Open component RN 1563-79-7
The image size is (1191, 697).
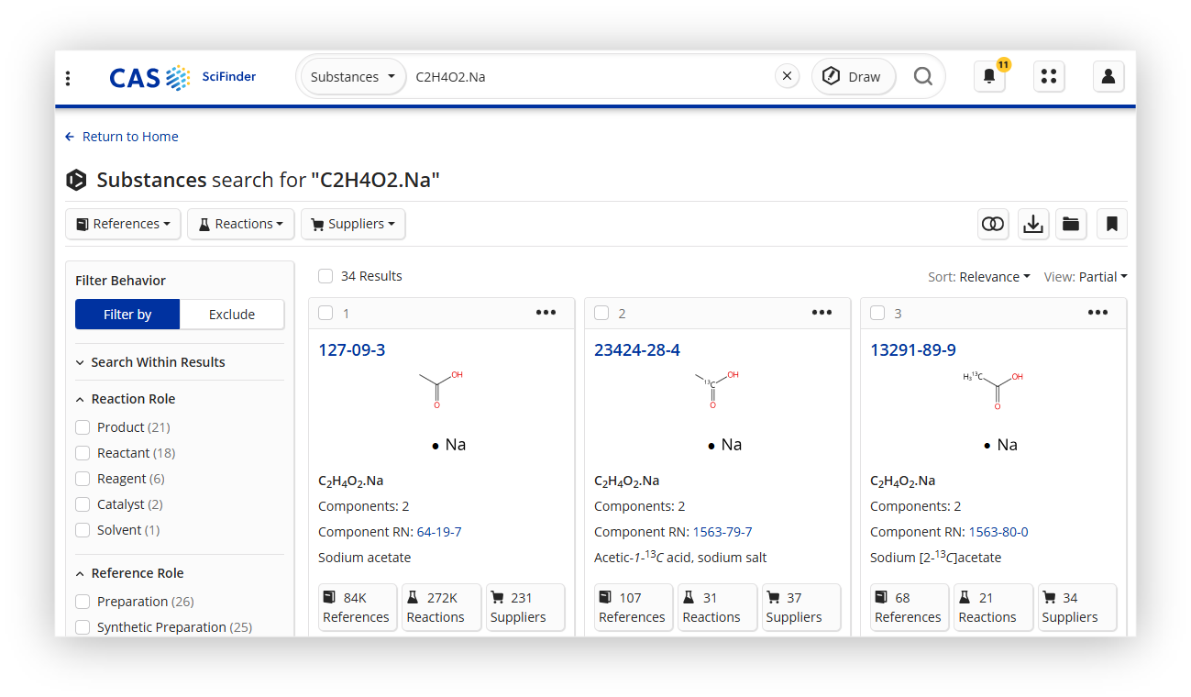click(x=722, y=532)
